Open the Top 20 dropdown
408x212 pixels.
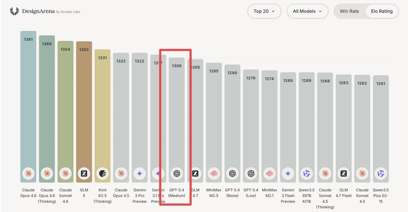[264, 11]
